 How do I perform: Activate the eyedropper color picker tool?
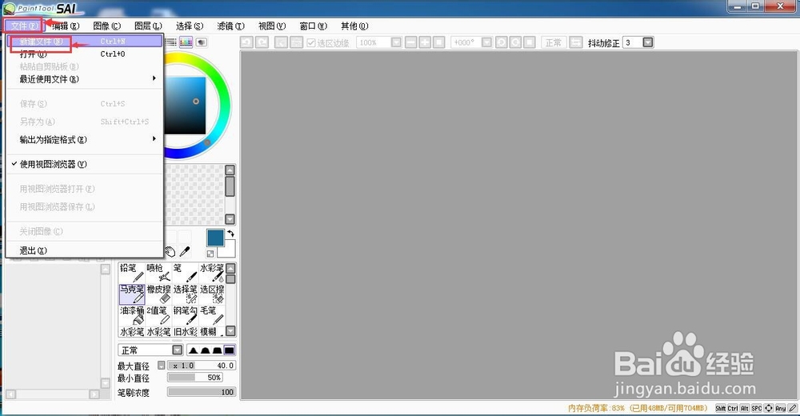pos(185,251)
